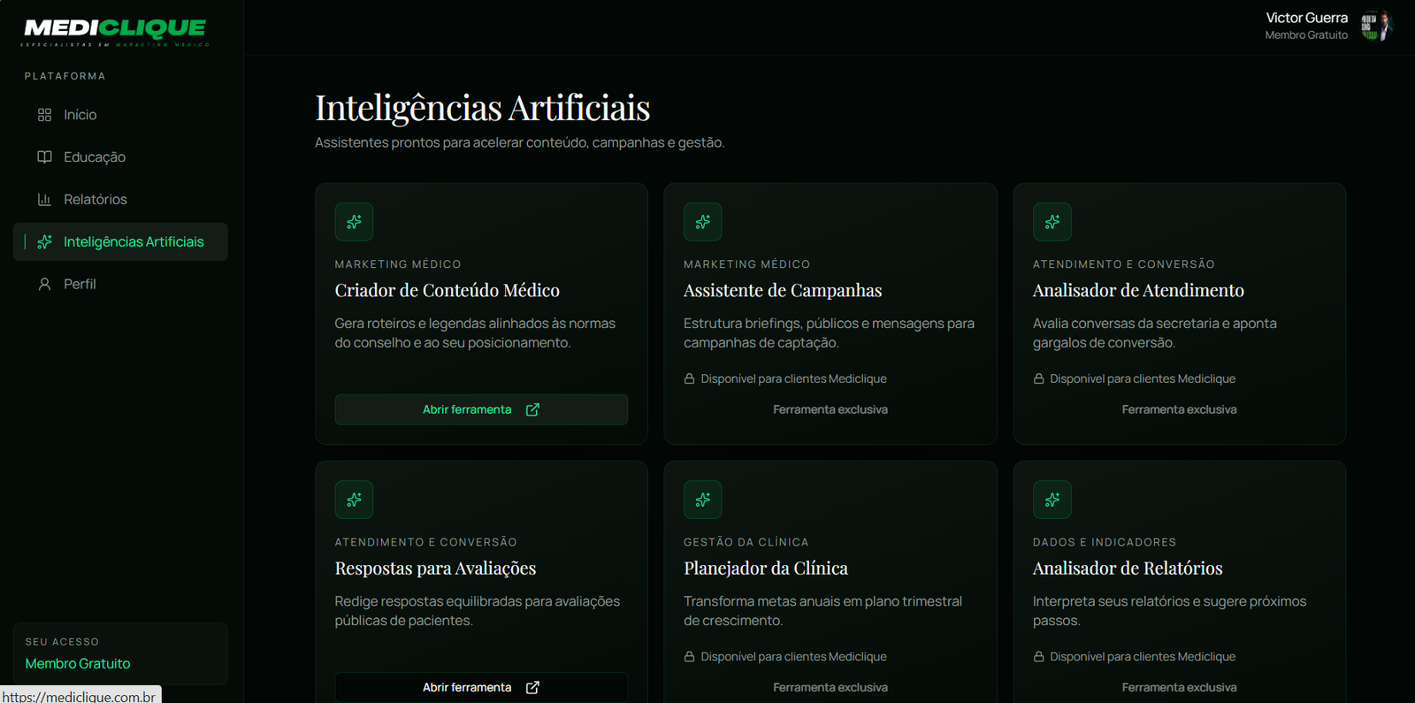The width and height of the screenshot is (1415, 703).
Task: Click the Relatórios bar chart icon
Action: click(x=44, y=200)
